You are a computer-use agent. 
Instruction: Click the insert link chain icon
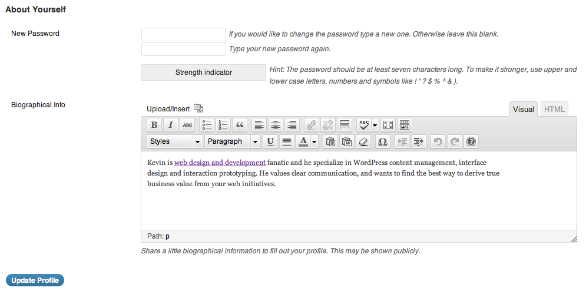pos(312,125)
